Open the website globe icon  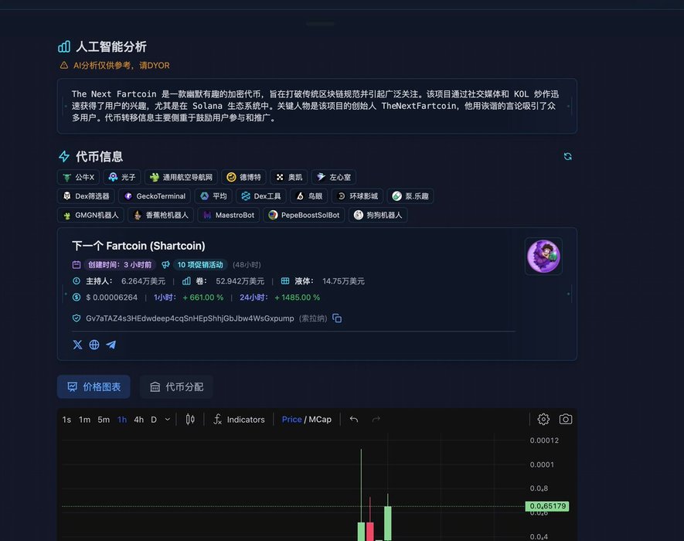(94, 345)
